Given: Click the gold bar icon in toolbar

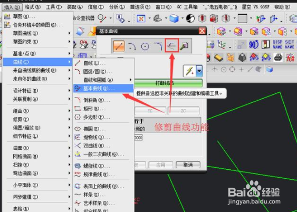Looking at the screenshot, I should pyautogui.click(x=218, y=57).
